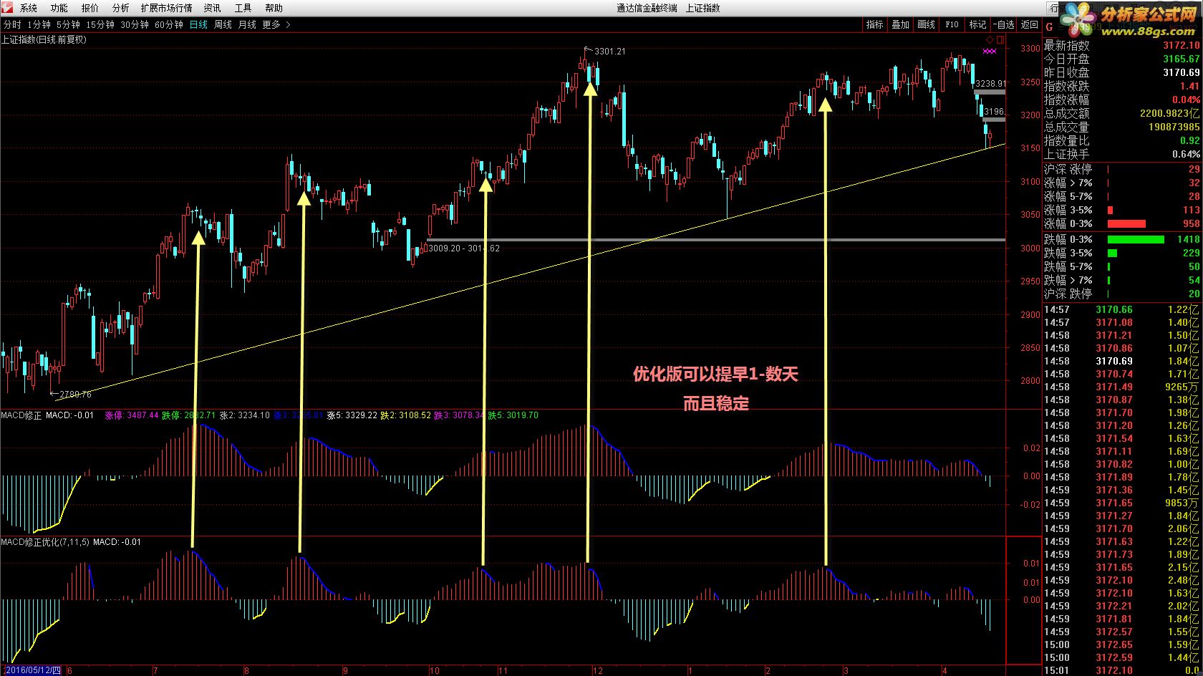Viewport: 1203px width, 676px height.
Task: Switch to the 60分钟 period
Action: 169,24
